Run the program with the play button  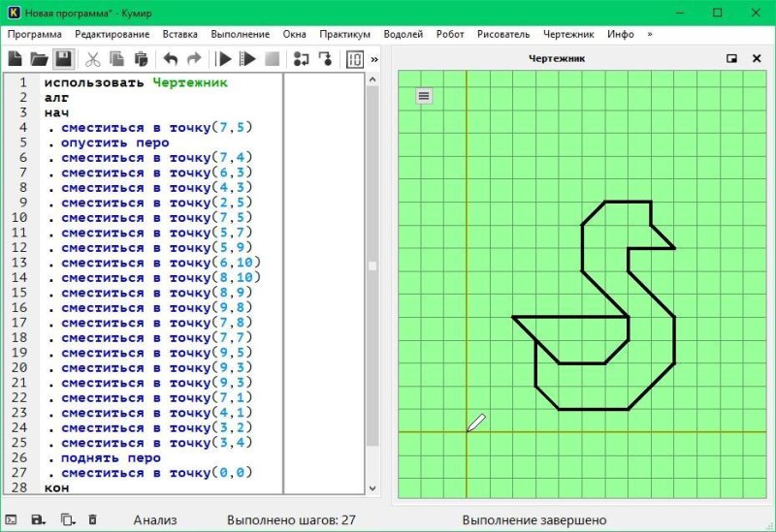coord(224,59)
